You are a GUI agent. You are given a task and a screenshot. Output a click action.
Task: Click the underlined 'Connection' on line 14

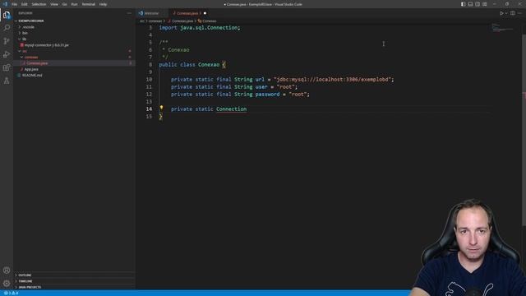[x=231, y=109]
